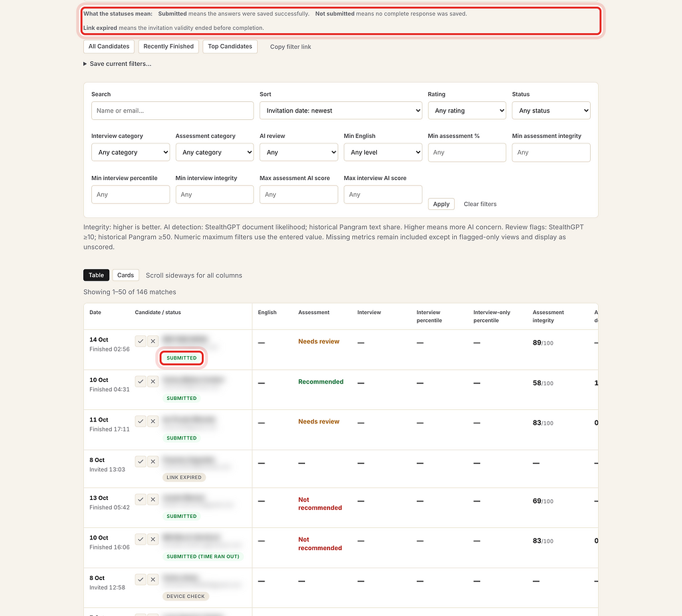Image resolution: width=682 pixels, height=616 pixels.
Task: Approve the 13 Oct candidate finished 05:42
Action: click(x=141, y=499)
